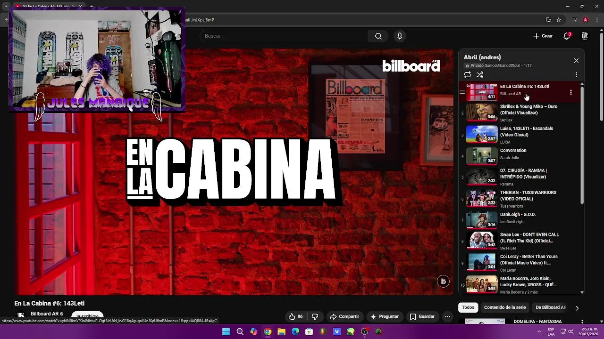Open options for En La Cabina #6 item

571,93
